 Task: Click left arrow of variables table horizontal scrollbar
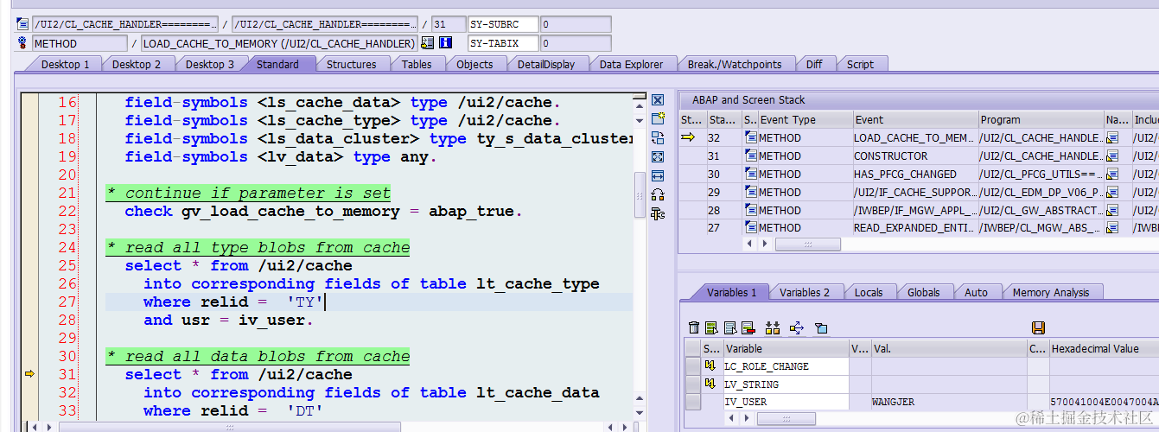(x=733, y=417)
